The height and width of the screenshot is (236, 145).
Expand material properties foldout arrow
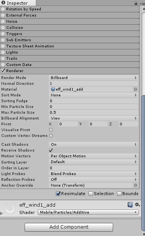2,213
